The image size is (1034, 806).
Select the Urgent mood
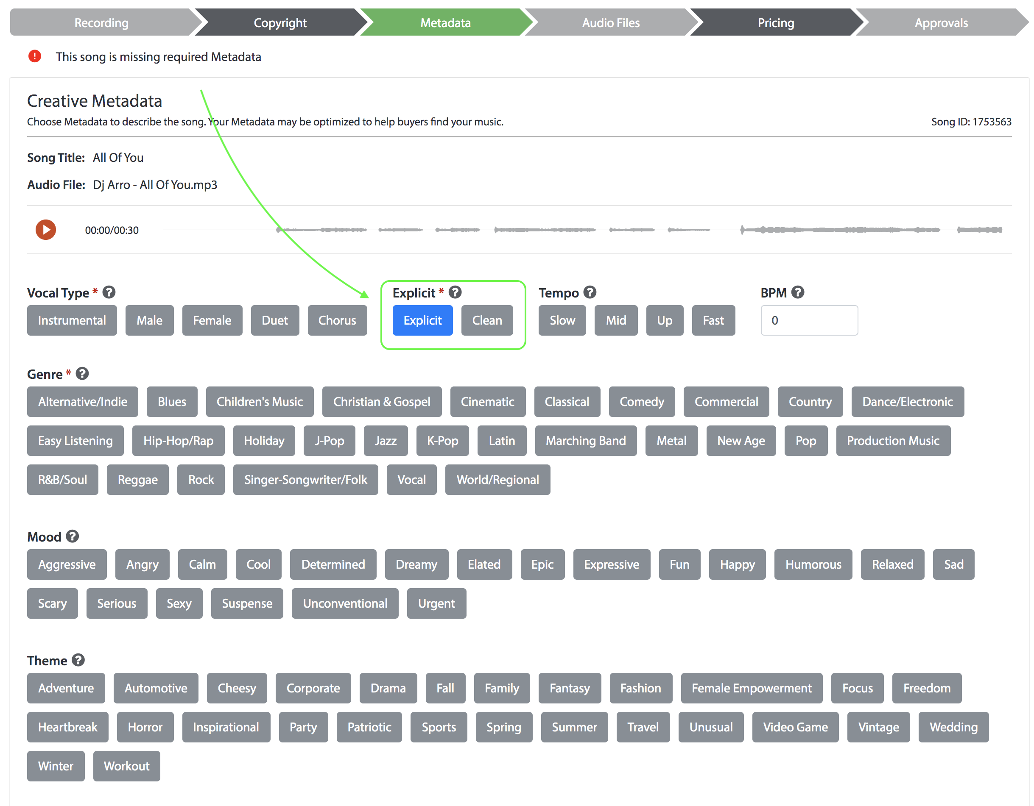pyautogui.click(x=436, y=603)
